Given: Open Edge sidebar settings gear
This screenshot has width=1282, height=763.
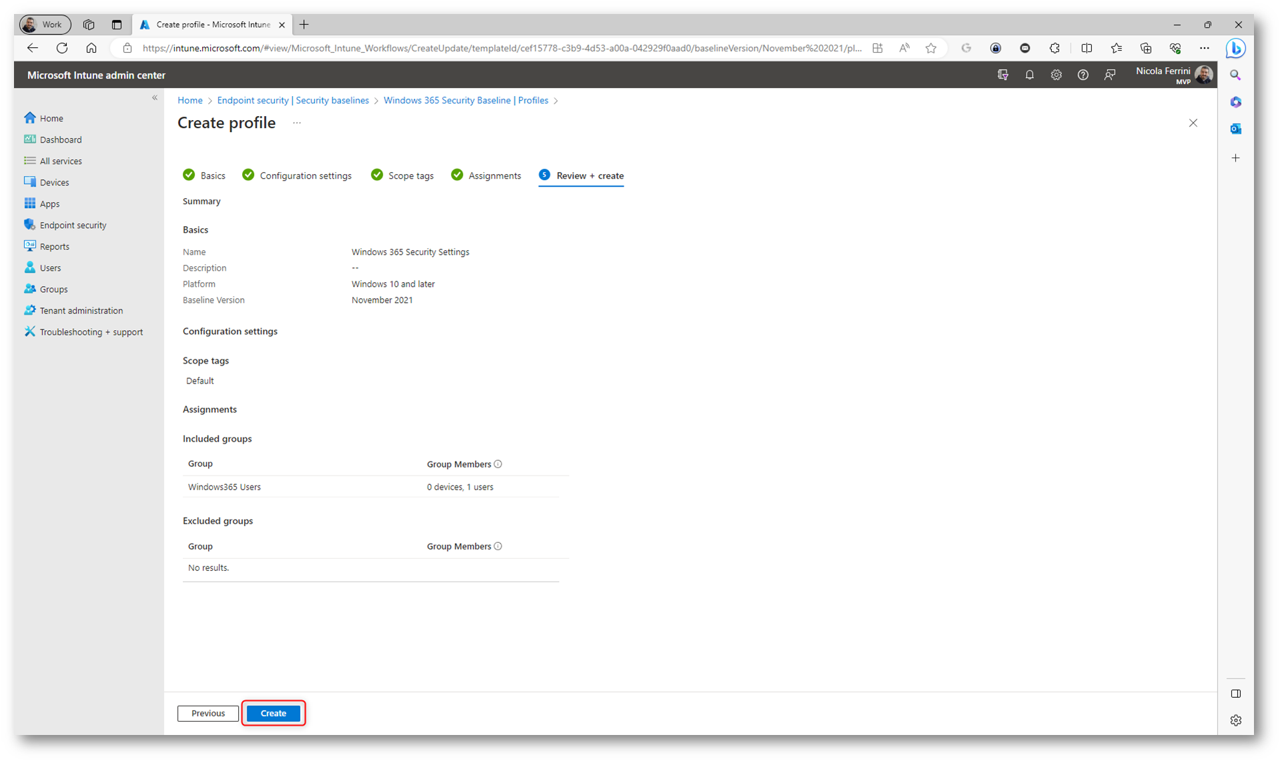Looking at the screenshot, I should 1235,720.
